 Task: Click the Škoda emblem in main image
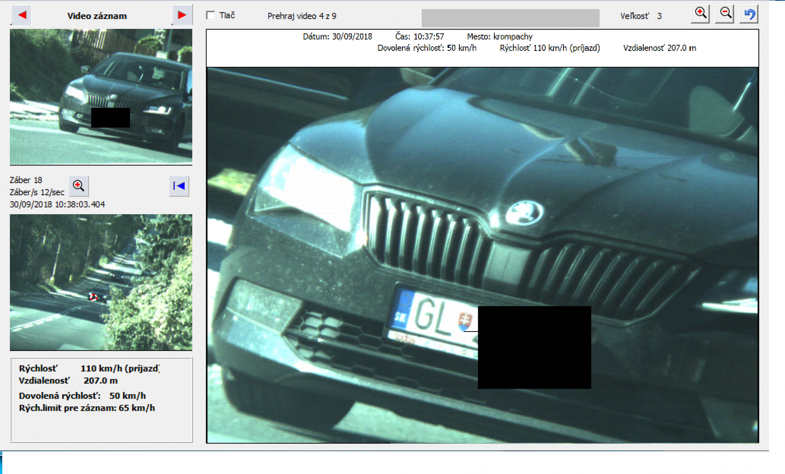click(x=524, y=213)
